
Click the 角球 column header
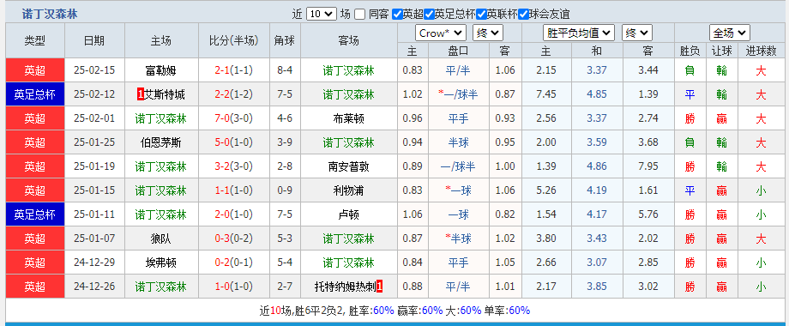(285, 41)
